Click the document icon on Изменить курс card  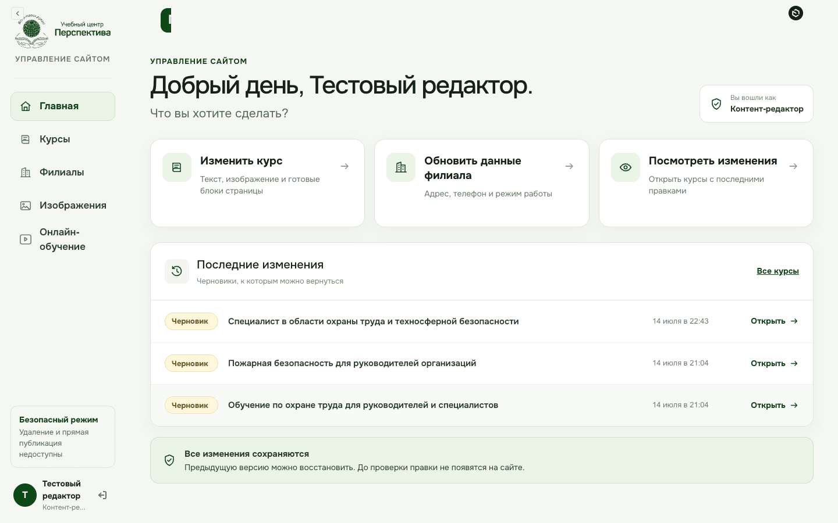coord(177,167)
